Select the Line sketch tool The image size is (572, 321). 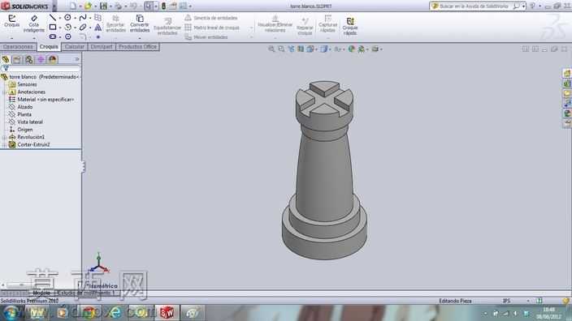pos(53,18)
